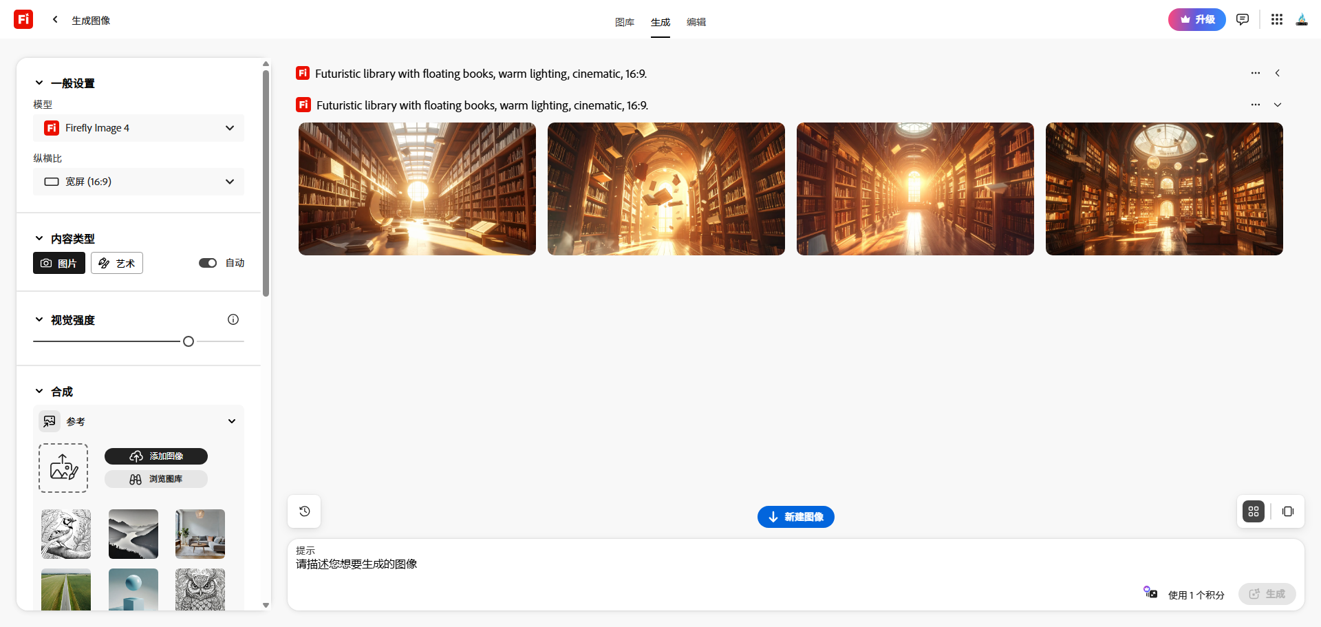
Task: Open the feedback chat icon
Action: (x=1242, y=19)
